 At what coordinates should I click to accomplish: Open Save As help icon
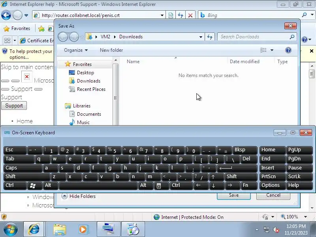[x=288, y=50]
